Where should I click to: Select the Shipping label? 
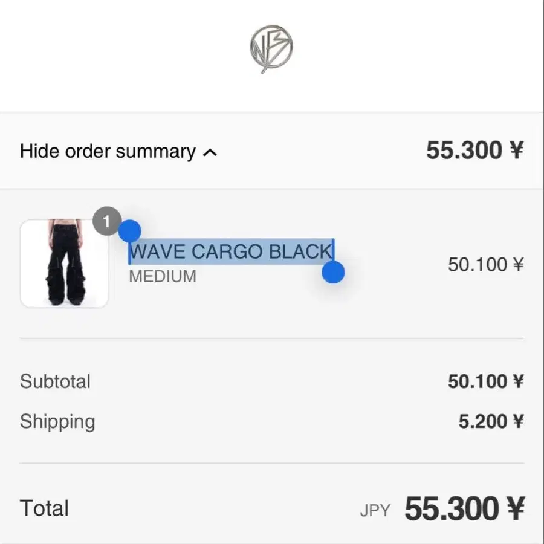pyautogui.click(x=57, y=421)
